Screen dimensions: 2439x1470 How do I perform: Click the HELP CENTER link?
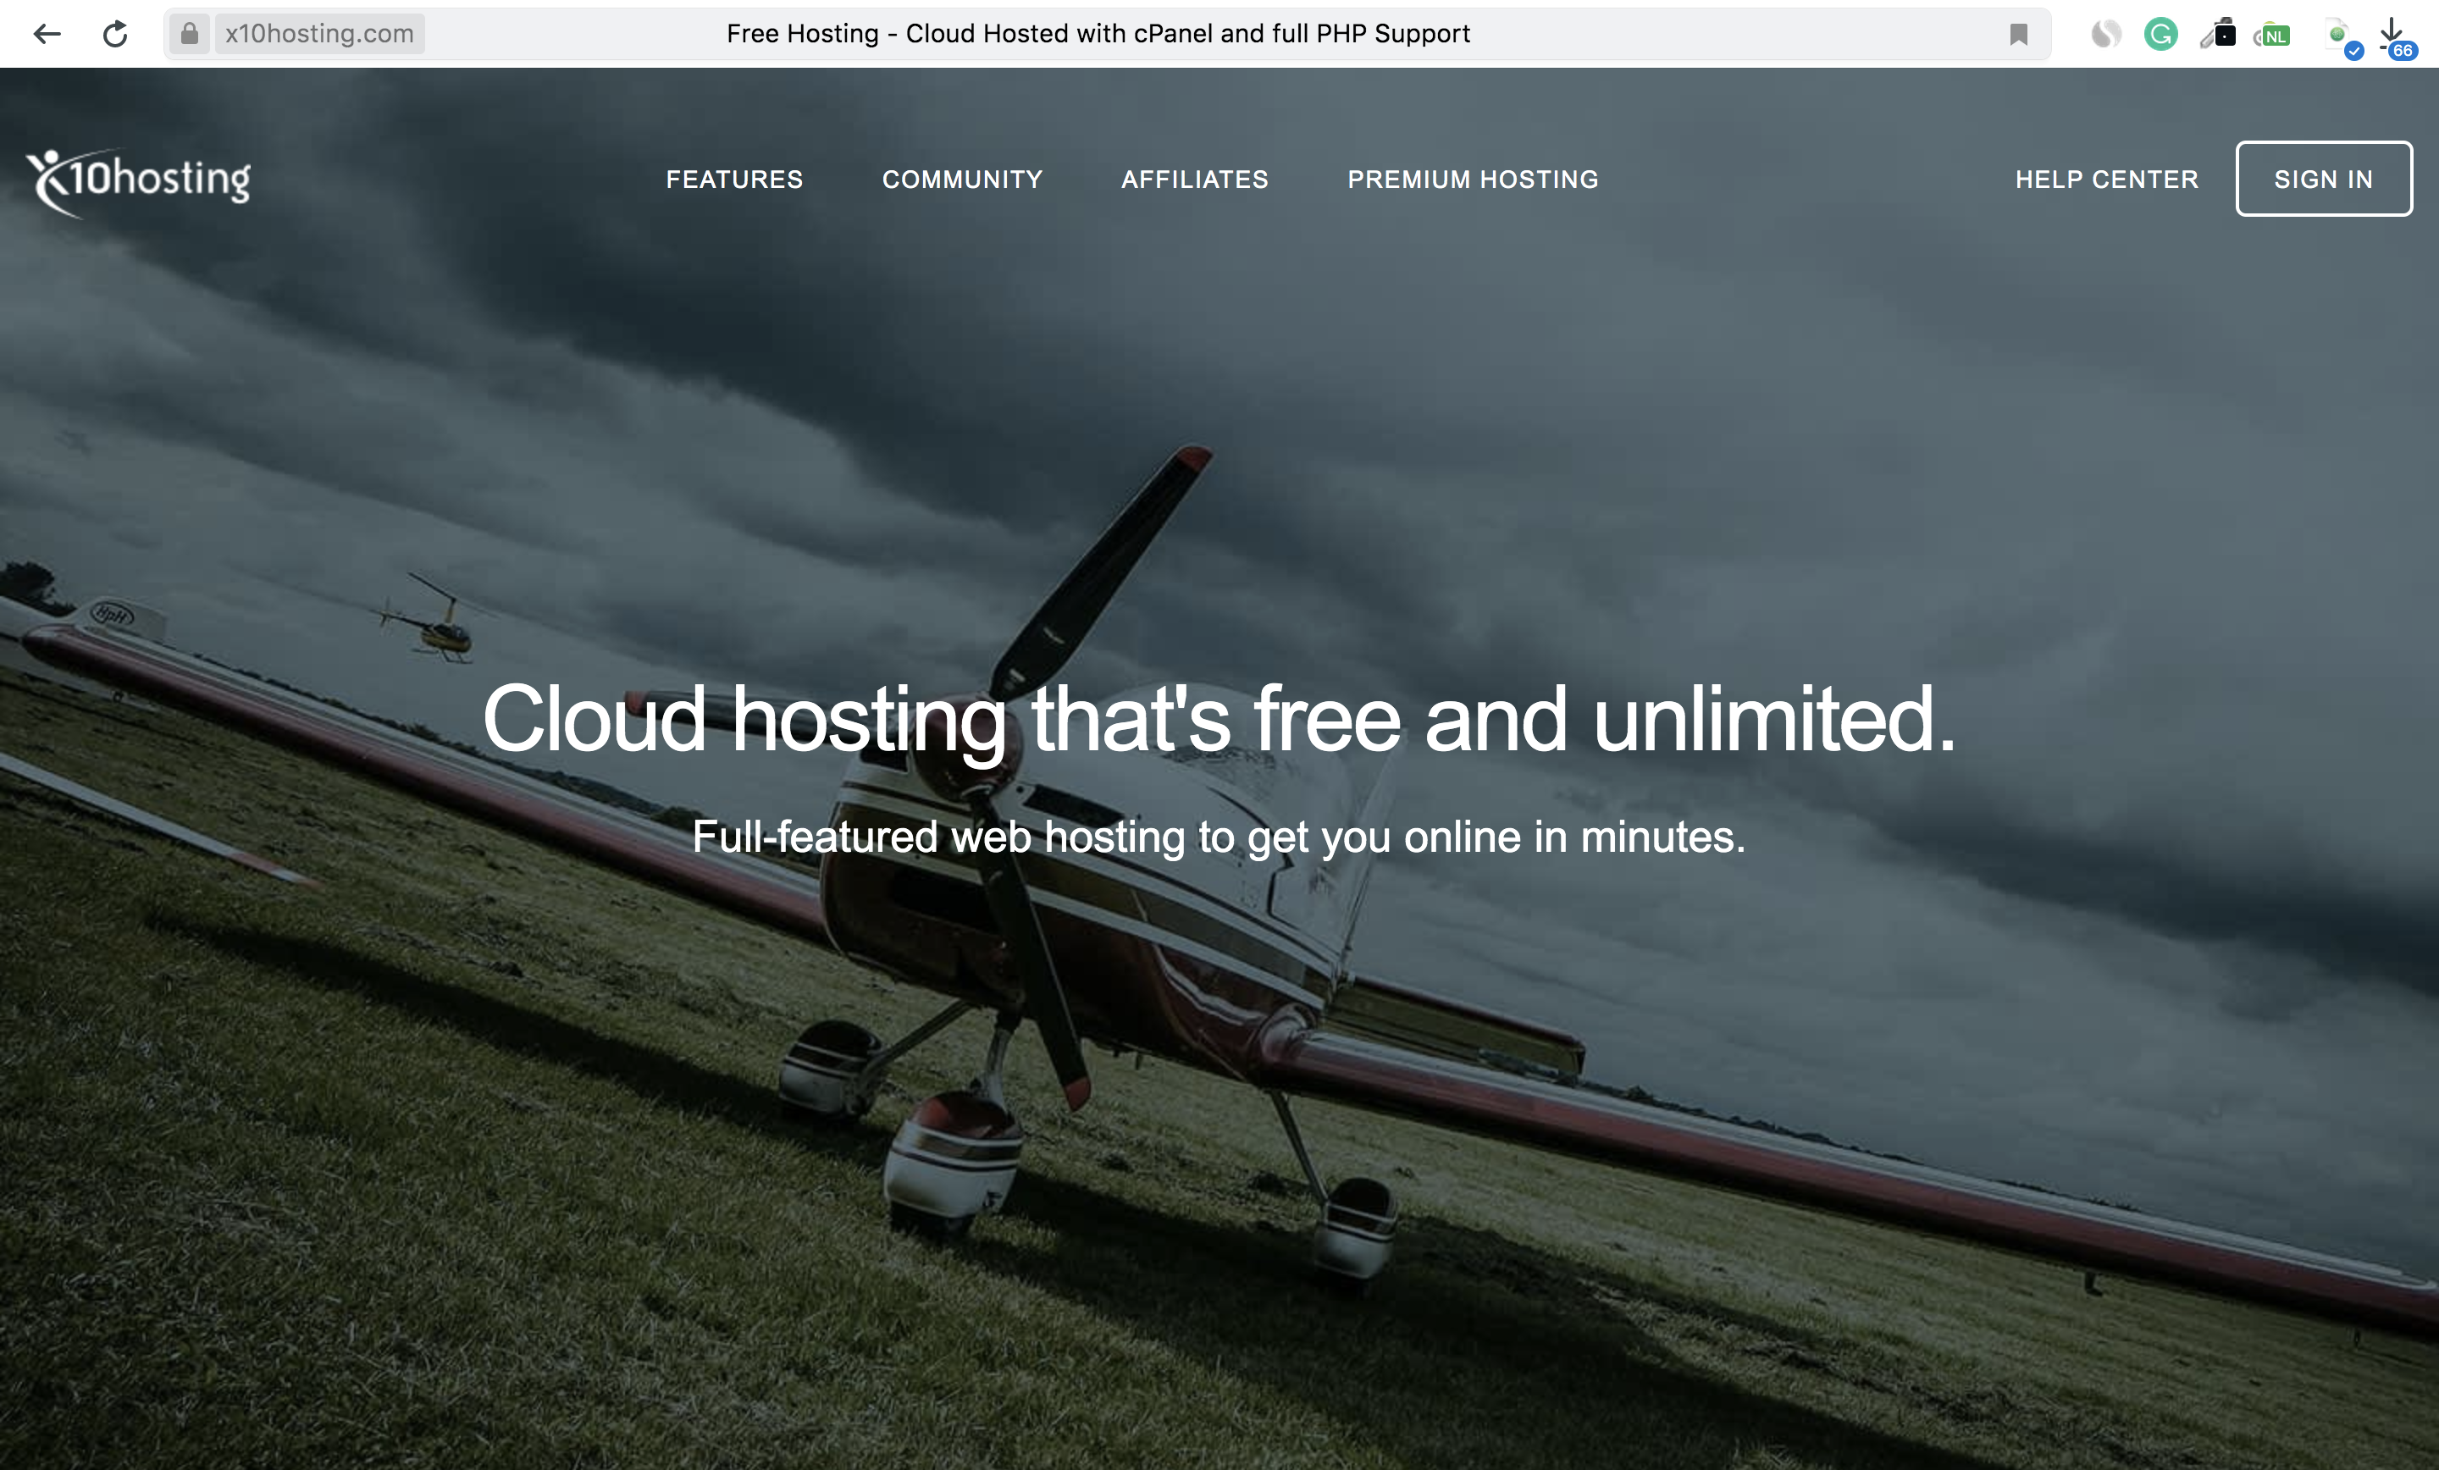pos(2108,178)
